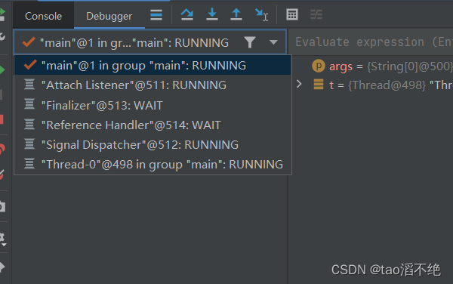
Task: Select the "Signal Dispatcher"@512 thread
Action: pyautogui.click(x=153, y=145)
